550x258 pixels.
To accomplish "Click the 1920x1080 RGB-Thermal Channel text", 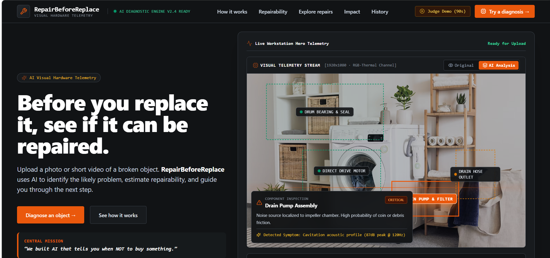I will 361,65.
